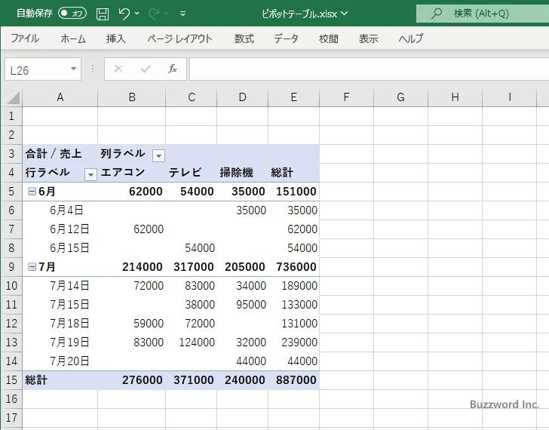Viewport: 549px width, 430px height.
Task: Open the 列ラベル filter dropdown
Action: click(x=158, y=155)
